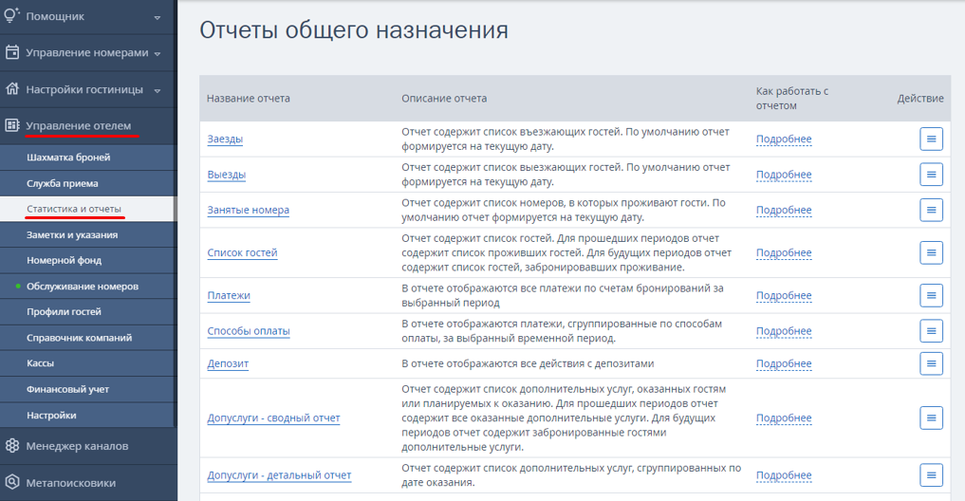The height and width of the screenshot is (501, 965).
Task: Click the Действие column header
Action: pyautogui.click(x=920, y=99)
